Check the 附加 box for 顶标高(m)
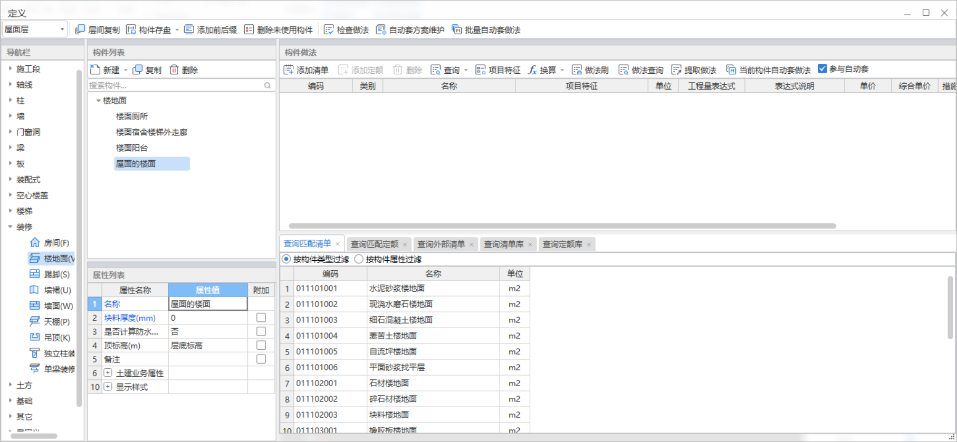Image resolution: width=957 pixels, height=442 pixels. (261, 345)
